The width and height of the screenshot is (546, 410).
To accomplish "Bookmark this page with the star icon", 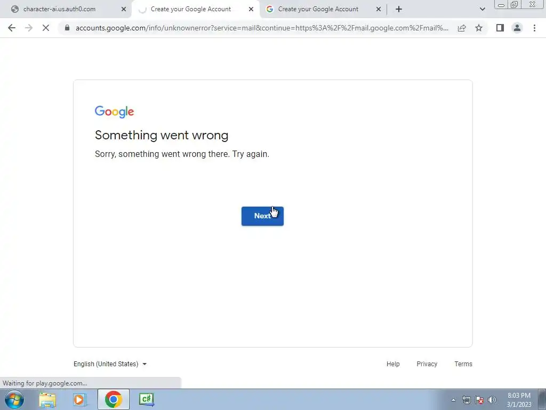I will pos(479,28).
